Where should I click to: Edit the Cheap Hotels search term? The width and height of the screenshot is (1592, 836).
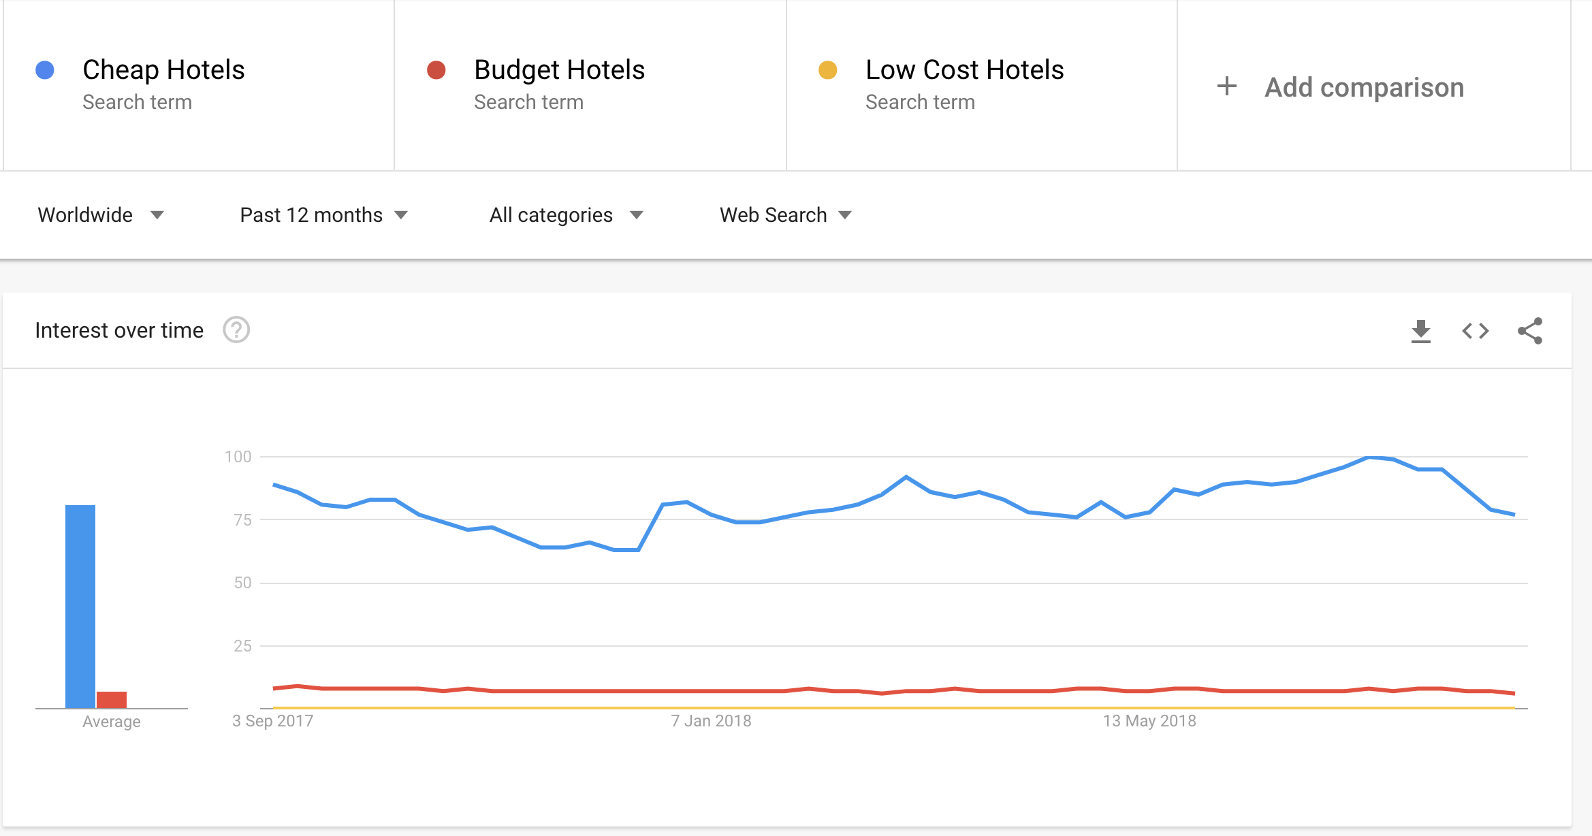[163, 70]
